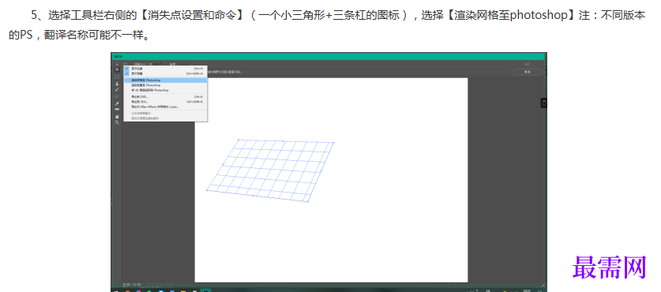The image size is (661, 292).
Task: Click the text 渲染网格至photoshop in the article
Action: pos(511,16)
